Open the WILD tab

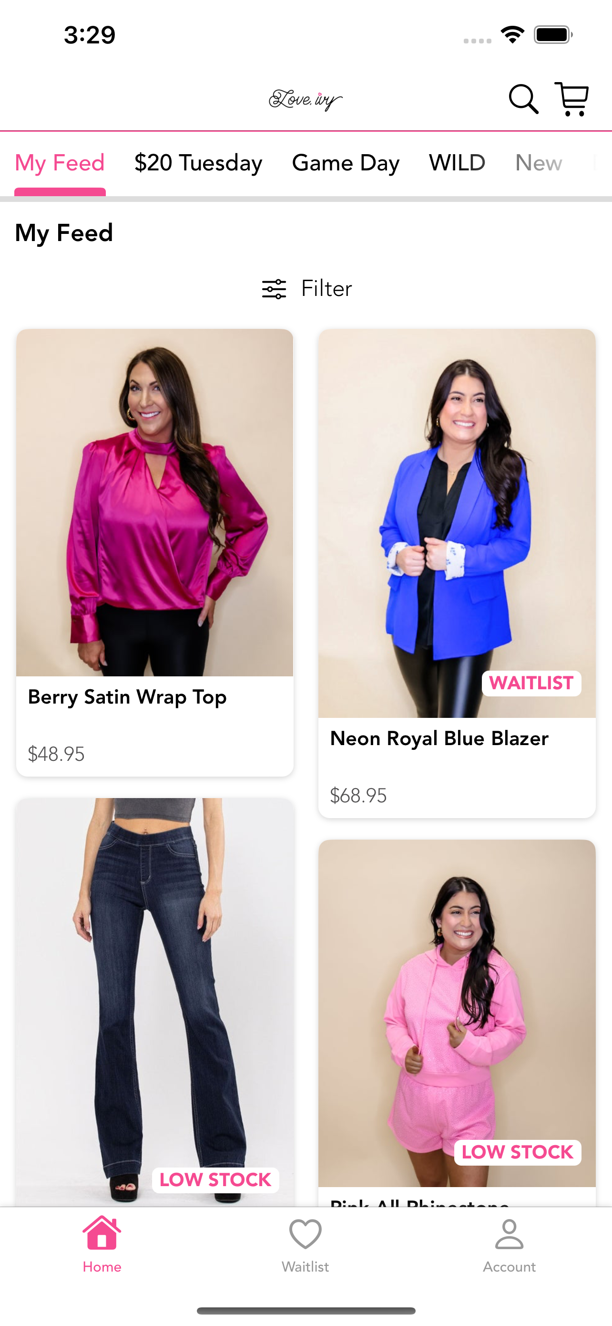coord(457,163)
